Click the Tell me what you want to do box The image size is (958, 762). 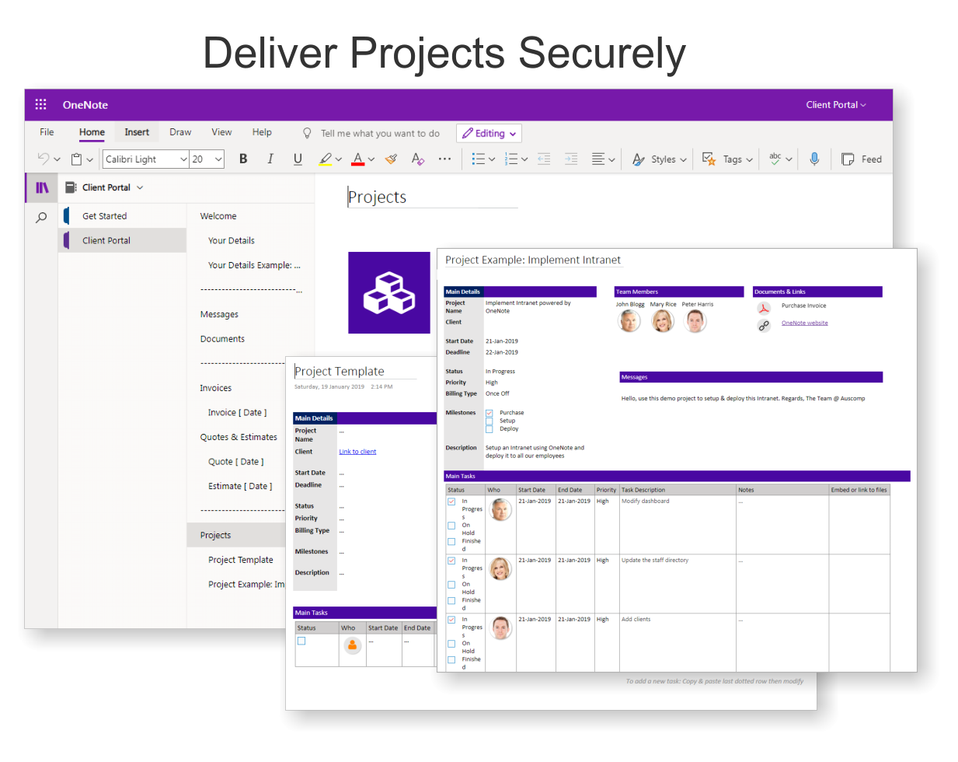(380, 133)
